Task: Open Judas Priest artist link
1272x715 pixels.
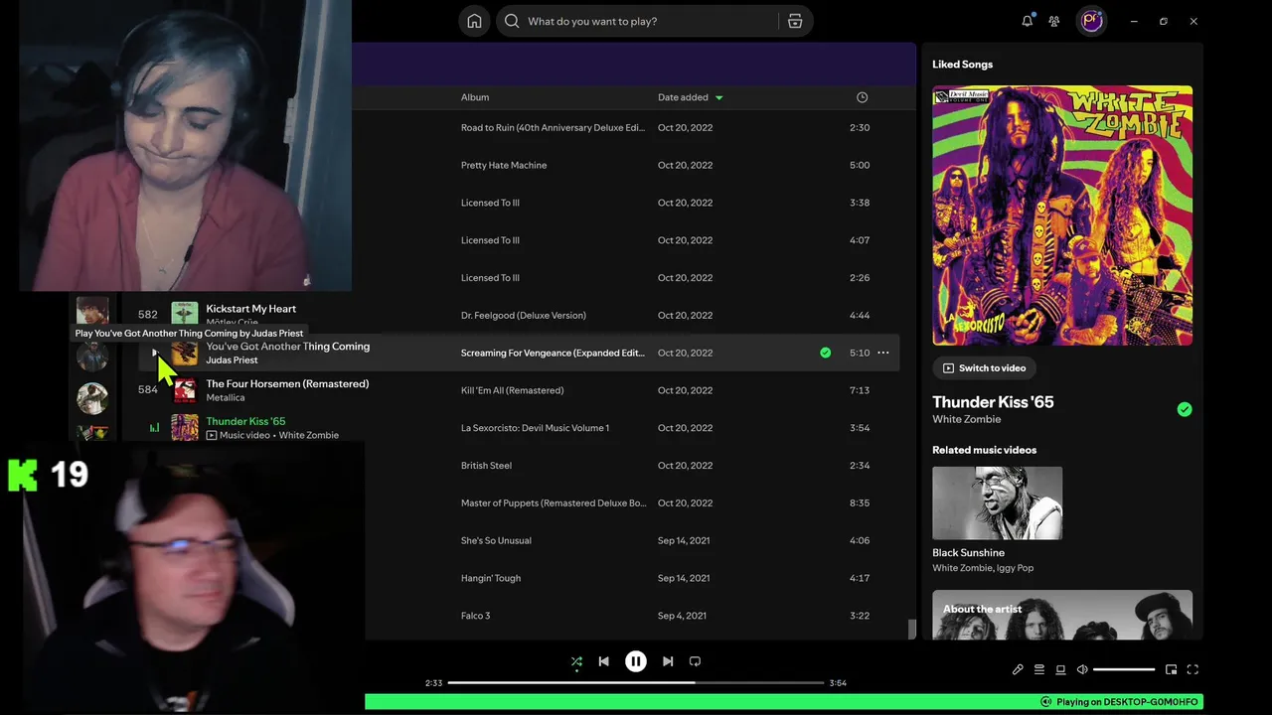Action: click(x=232, y=360)
